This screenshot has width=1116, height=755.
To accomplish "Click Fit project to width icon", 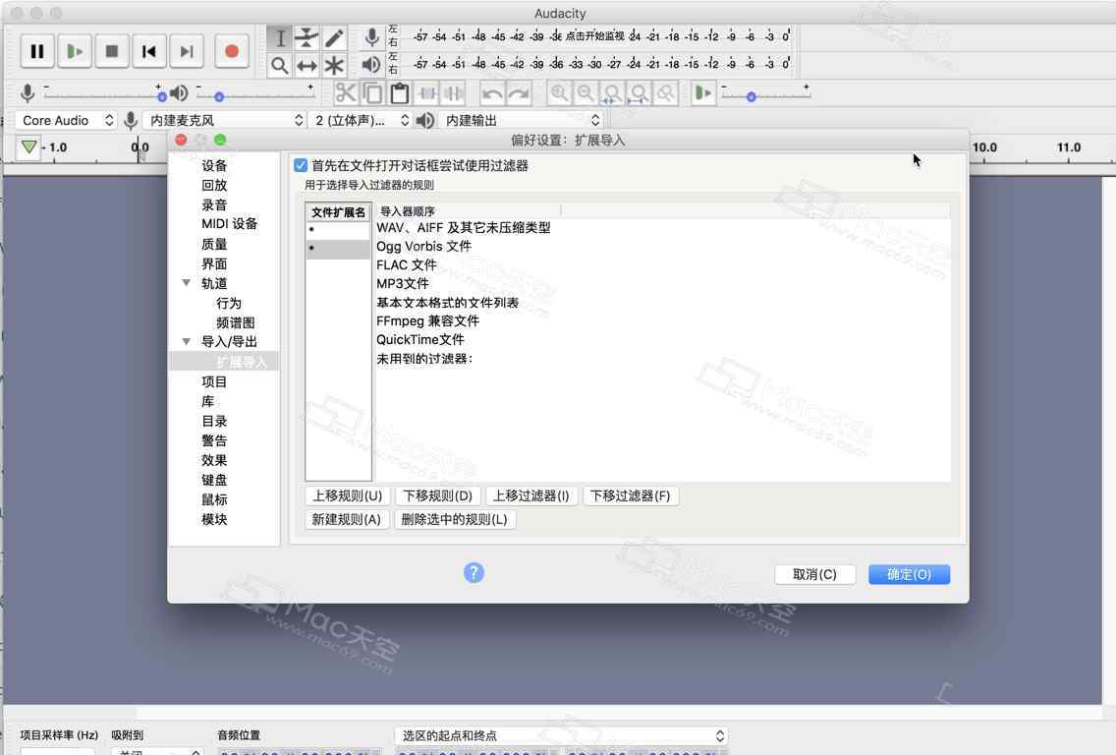I will pyautogui.click(x=639, y=93).
